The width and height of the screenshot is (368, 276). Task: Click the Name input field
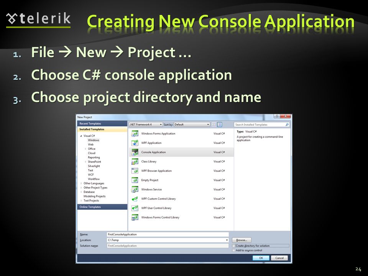tap(168, 235)
